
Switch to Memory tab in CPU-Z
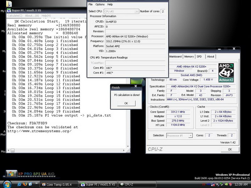pos(189,56)
